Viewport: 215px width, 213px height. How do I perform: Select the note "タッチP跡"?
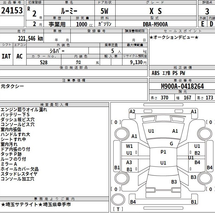point(11,154)
